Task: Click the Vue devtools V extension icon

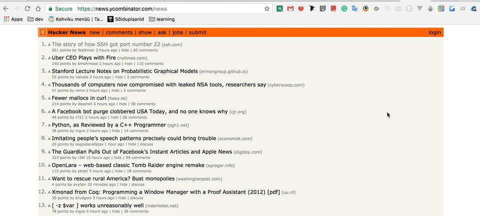Action: pyautogui.click(x=419, y=9)
